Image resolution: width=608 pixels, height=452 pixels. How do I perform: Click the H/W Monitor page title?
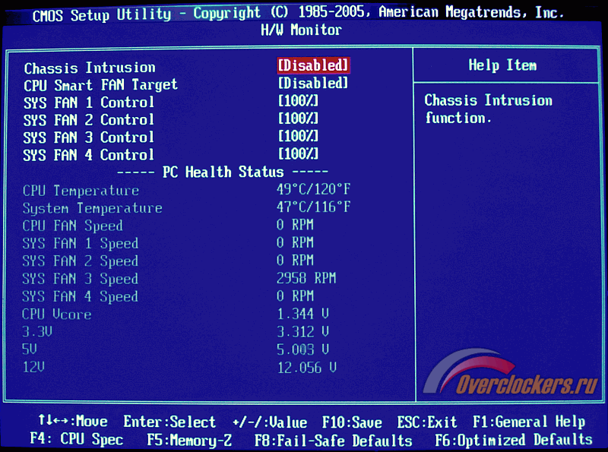301,30
